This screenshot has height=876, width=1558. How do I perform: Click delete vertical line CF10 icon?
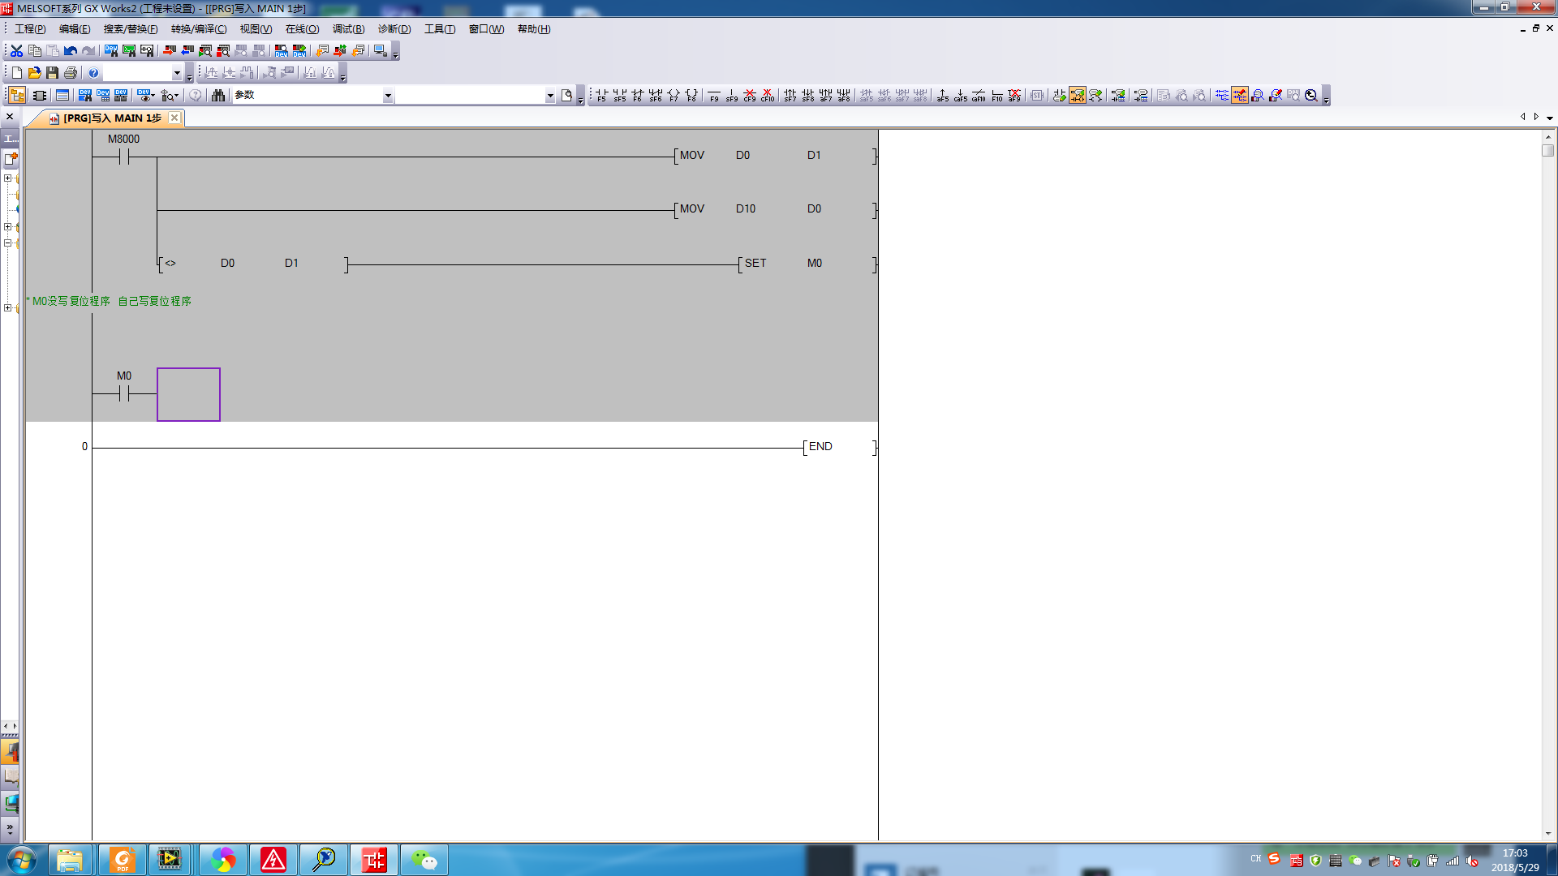768,95
